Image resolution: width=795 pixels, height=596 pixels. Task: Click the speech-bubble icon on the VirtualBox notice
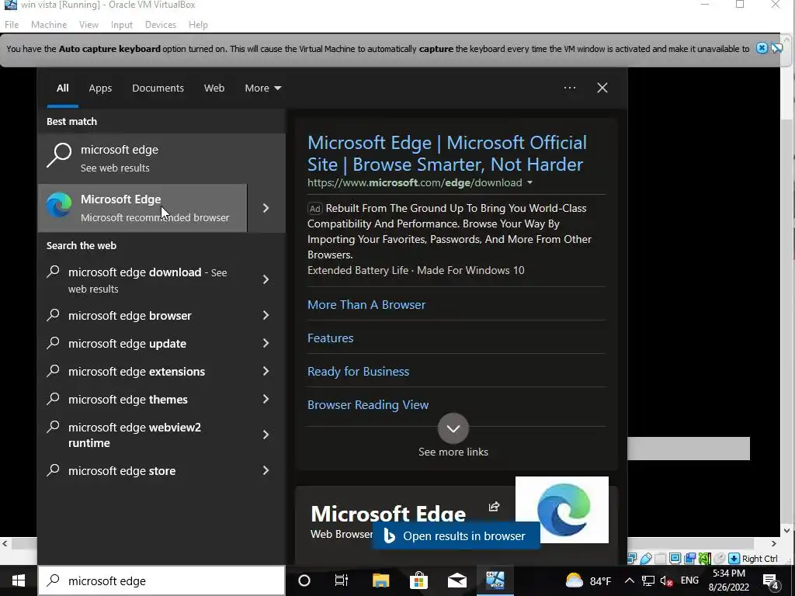click(x=776, y=48)
